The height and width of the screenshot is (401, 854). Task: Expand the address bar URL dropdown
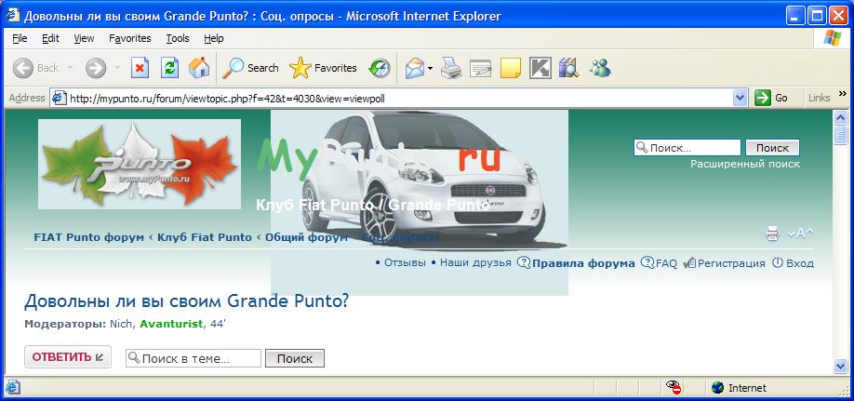[741, 98]
